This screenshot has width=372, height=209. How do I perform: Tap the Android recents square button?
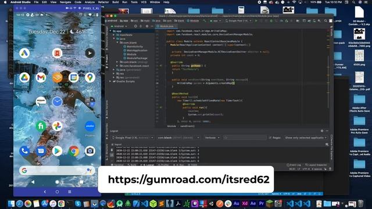(x=81, y=182)
